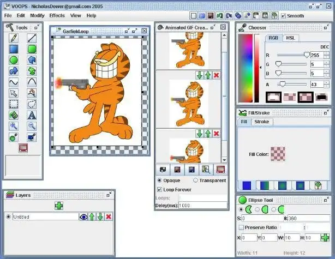Select the zoom in magnifier tool
Viewport: 335px width, 259px height.
(x=14, y=126)
